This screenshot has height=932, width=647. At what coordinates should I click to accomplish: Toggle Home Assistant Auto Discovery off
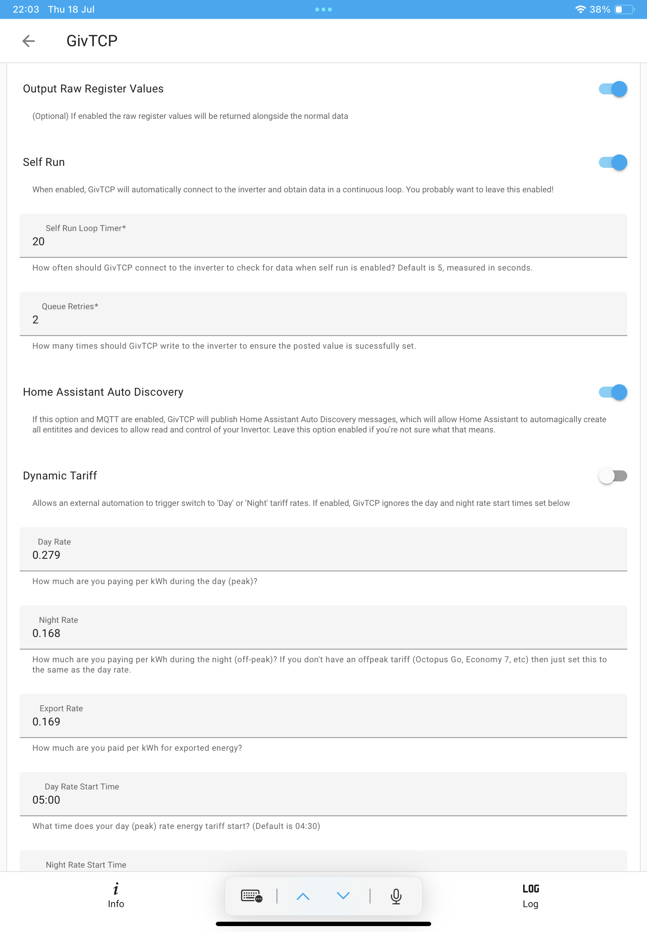coord(613,392)
